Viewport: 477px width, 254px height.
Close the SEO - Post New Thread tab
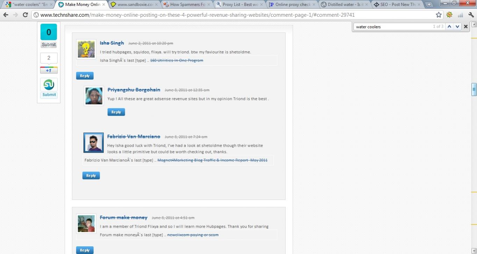[x=419, y=5]
